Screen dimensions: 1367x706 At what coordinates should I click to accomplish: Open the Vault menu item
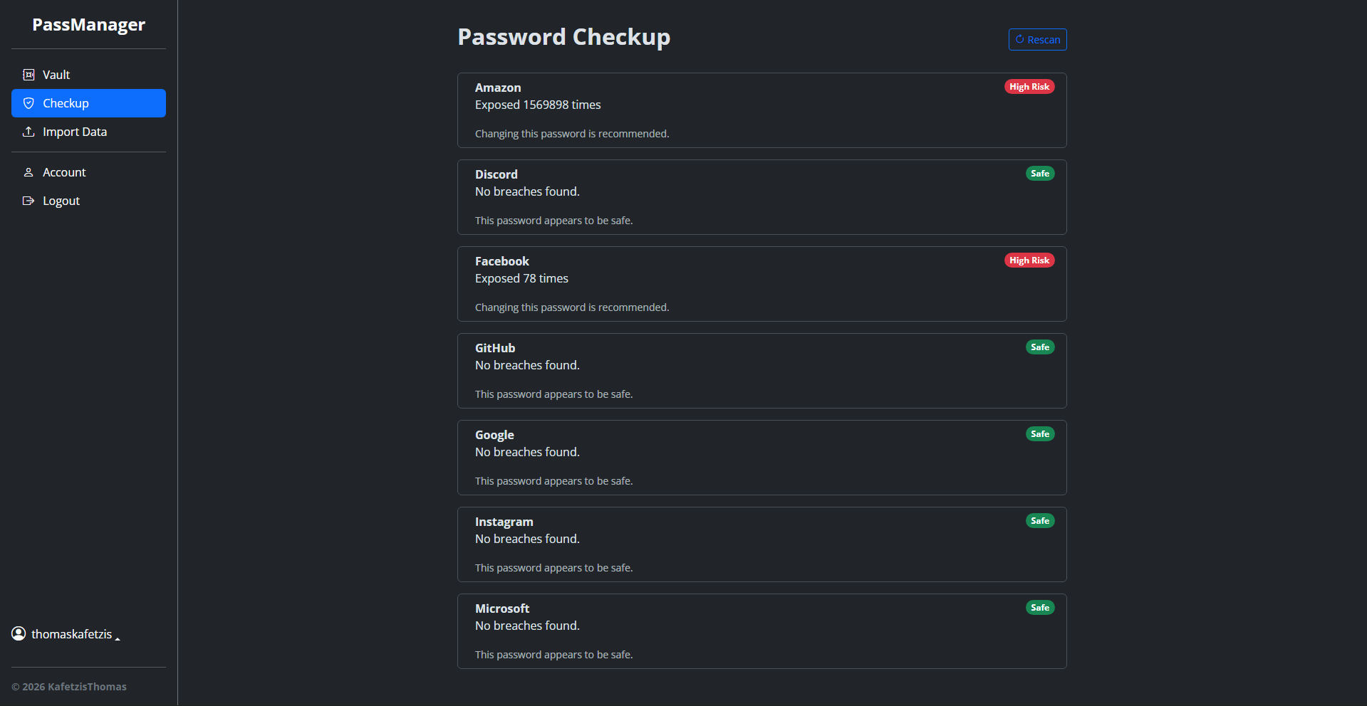88,75
